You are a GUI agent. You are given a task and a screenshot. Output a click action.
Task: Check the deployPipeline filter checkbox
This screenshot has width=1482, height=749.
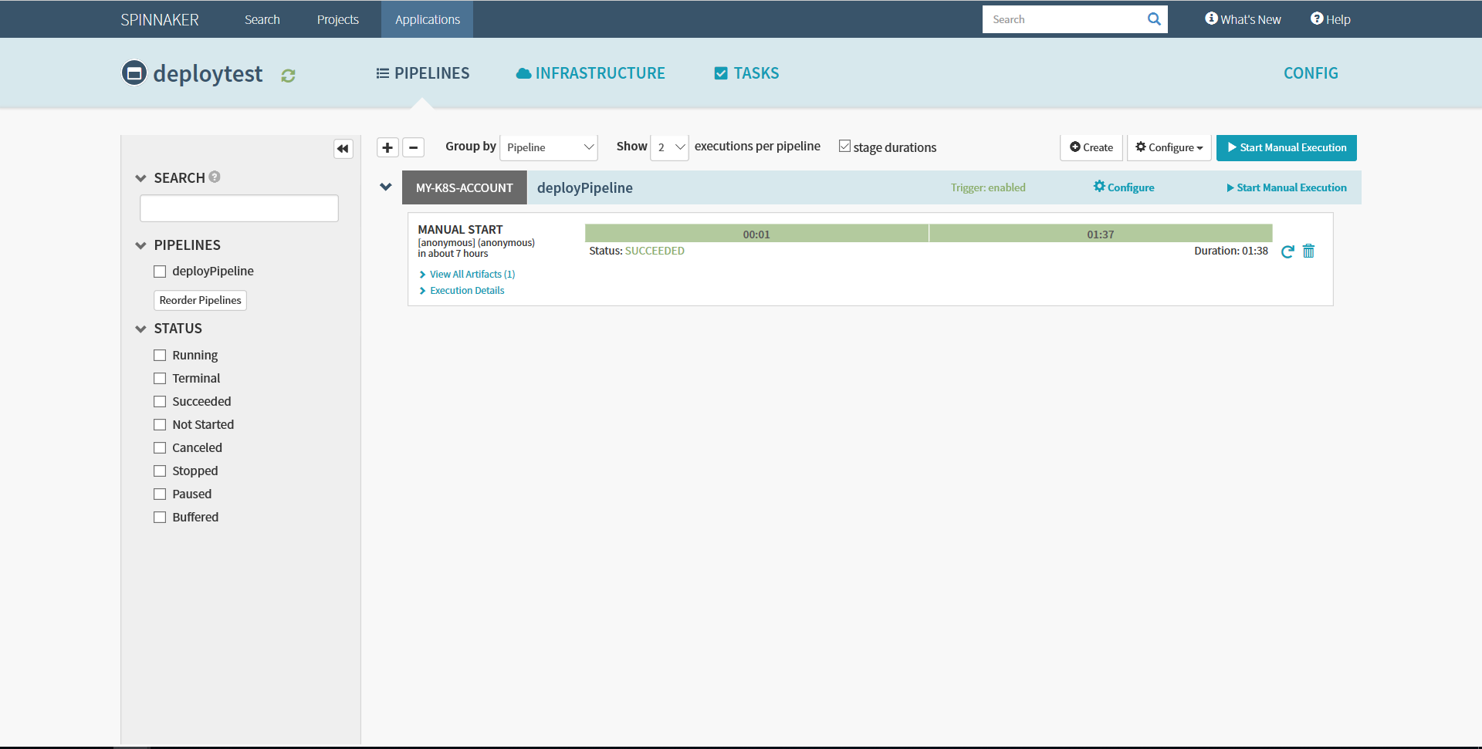coord(160,272)
